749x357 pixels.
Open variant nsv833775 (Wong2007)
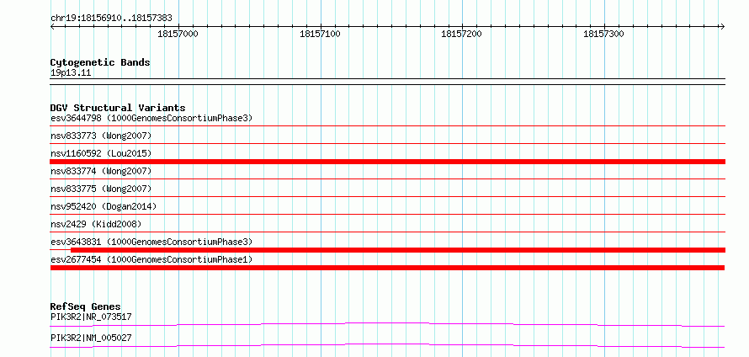coord(101,189)
